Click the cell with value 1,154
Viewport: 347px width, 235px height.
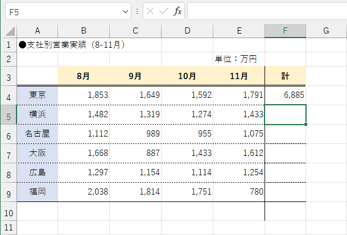click(x=135, y=173)
